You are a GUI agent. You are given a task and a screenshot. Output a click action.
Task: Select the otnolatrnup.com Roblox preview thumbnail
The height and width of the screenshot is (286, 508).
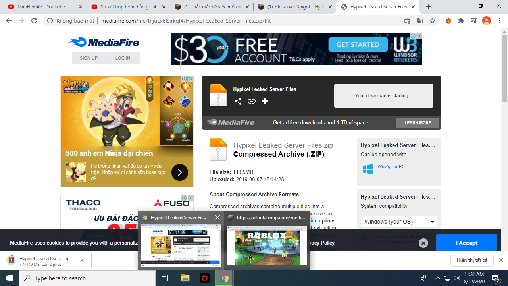point(267,245)
